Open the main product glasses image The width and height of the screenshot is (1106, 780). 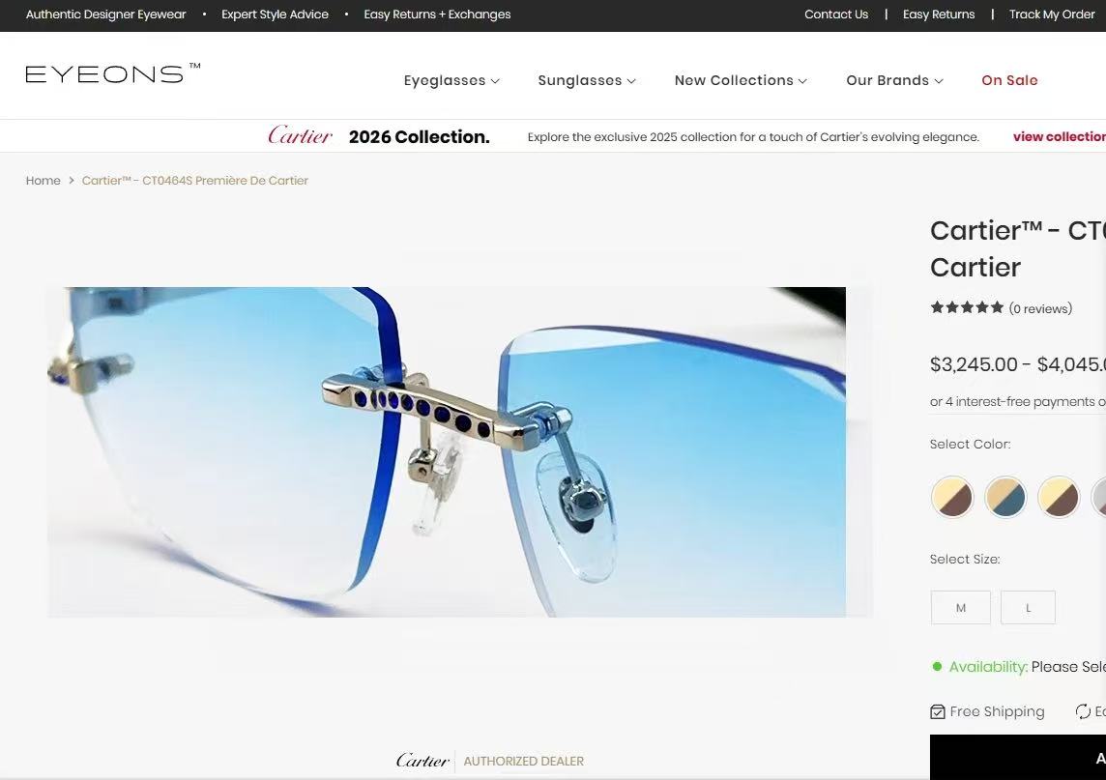(447, 452)
